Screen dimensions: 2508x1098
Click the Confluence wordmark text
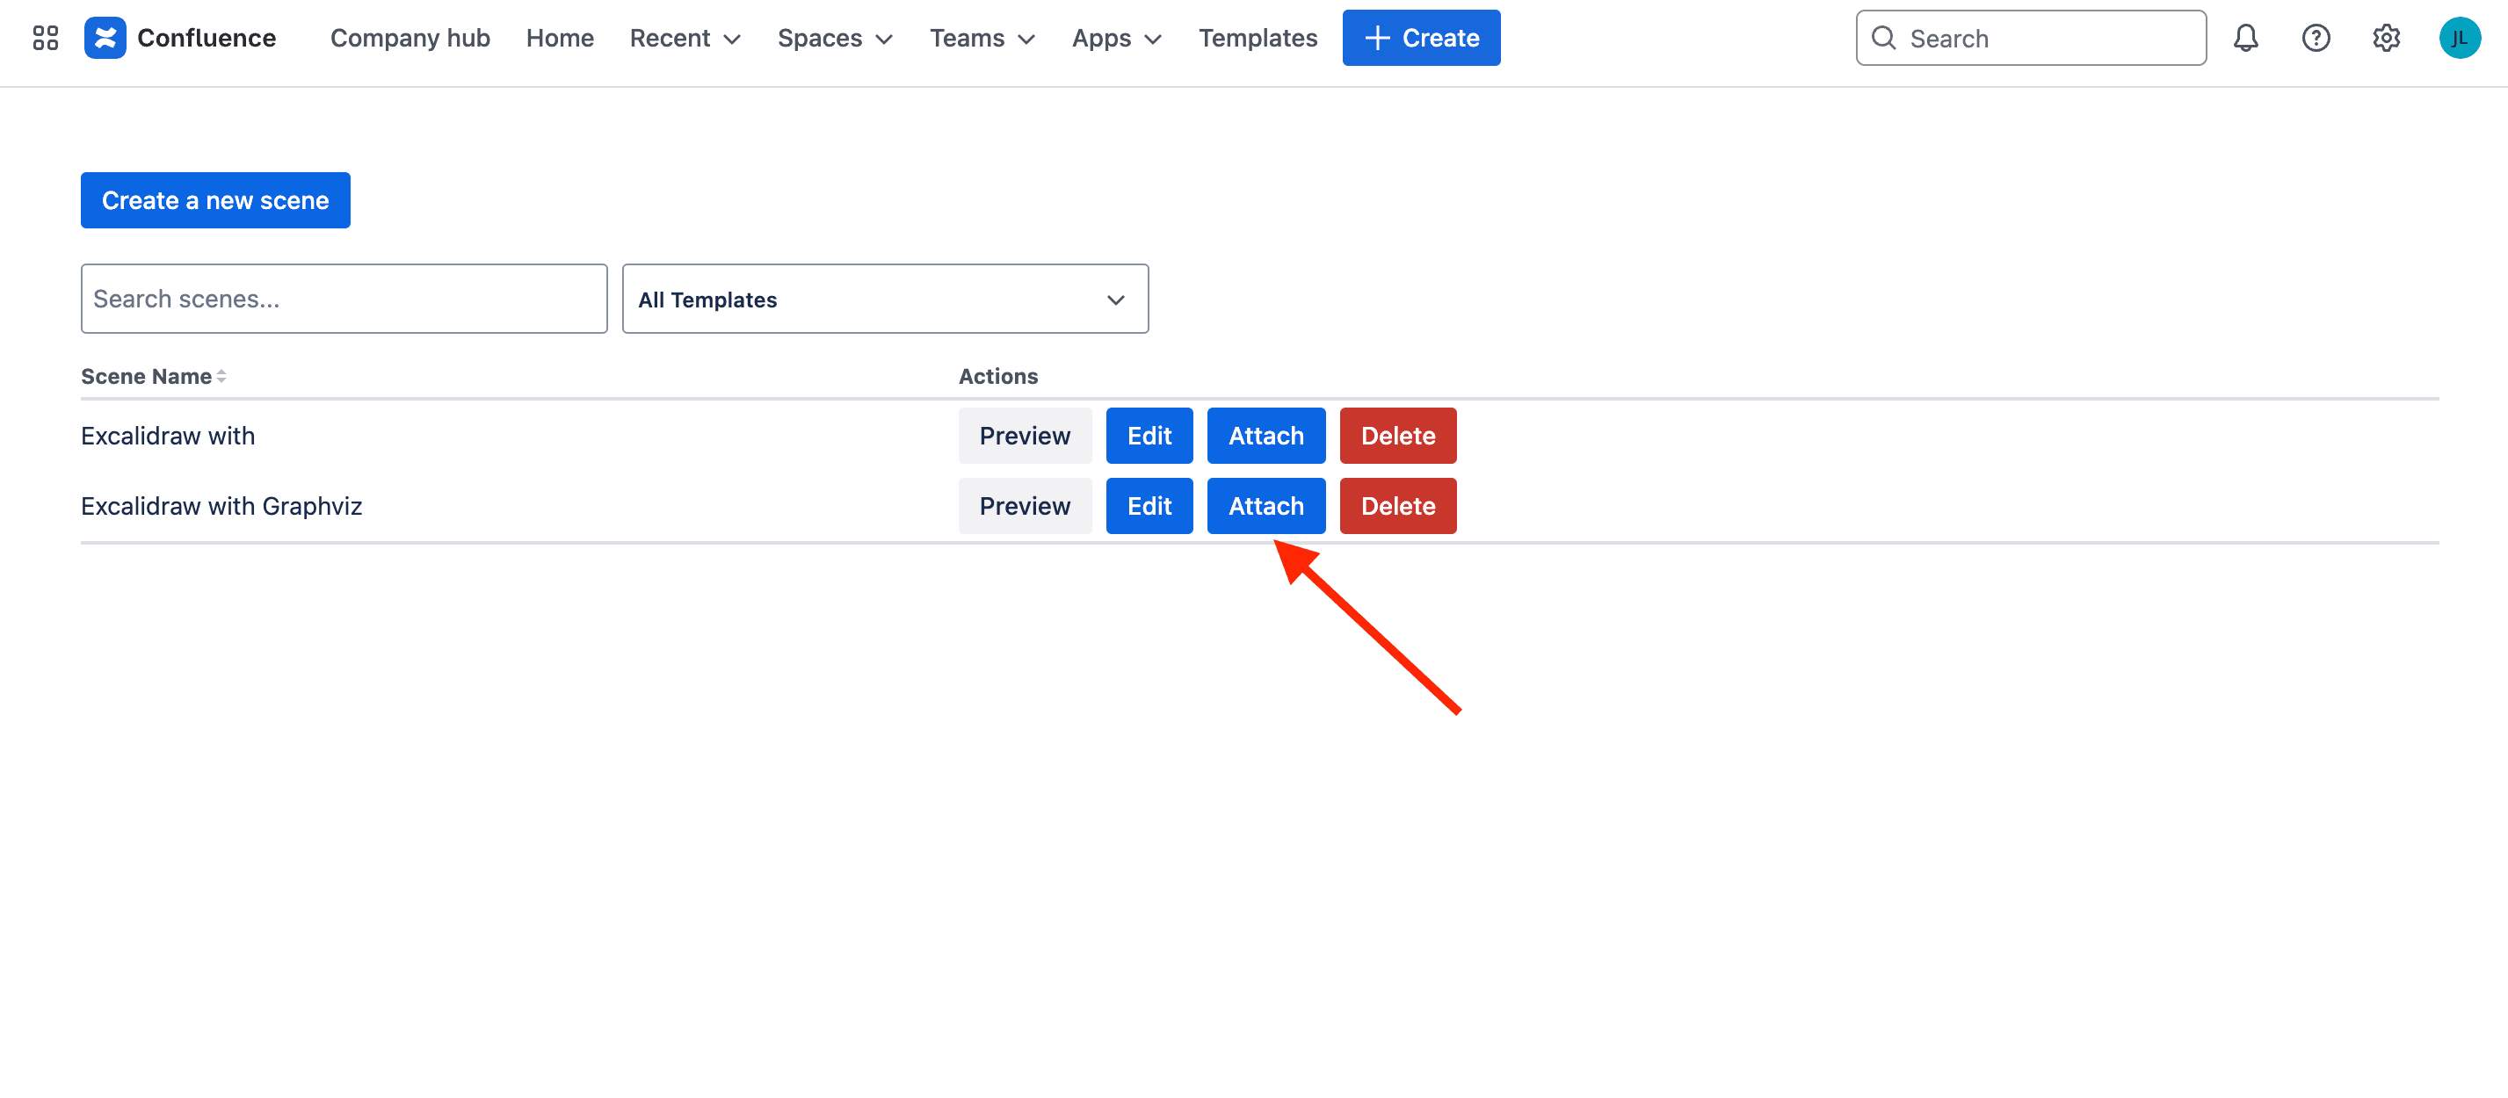(x=207, y=38)
